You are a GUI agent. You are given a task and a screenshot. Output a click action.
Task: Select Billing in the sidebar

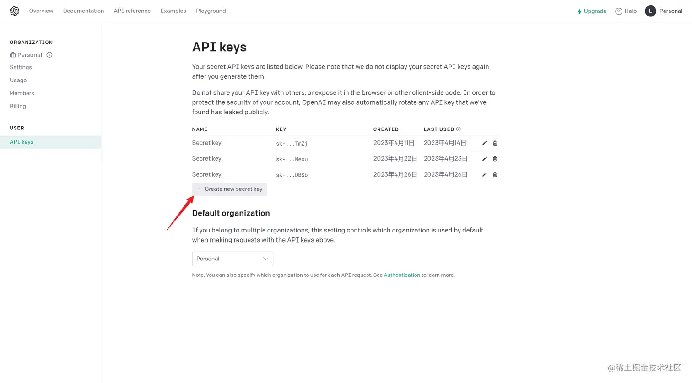coord(18,106)
